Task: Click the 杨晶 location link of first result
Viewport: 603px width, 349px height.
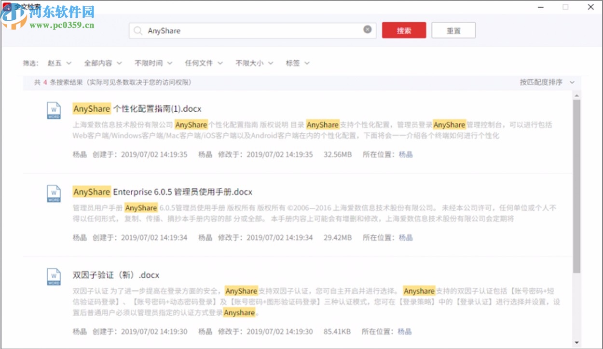Action: tap(407, 155)
